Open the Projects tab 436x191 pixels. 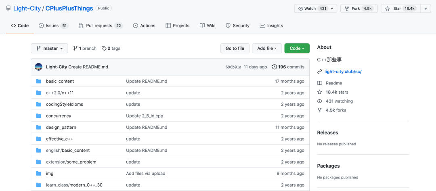click(177, 25)
